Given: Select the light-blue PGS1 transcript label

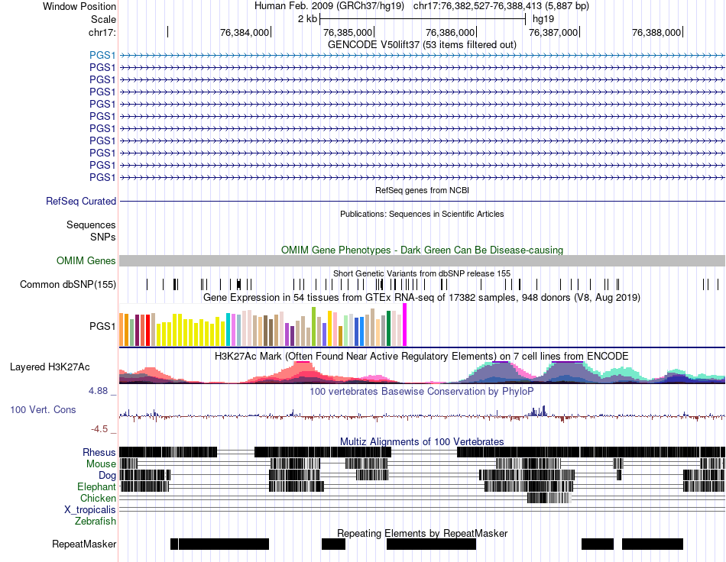Looking at the screenshot, I should [102, 56].
